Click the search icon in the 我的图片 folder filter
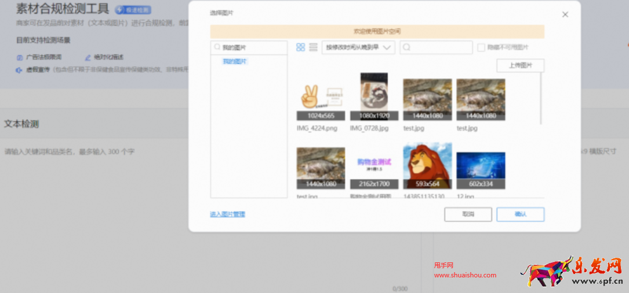Viewport: 629px width, 293px height. click(217, 47)
